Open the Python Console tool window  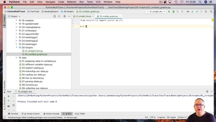tap(51, 114)
